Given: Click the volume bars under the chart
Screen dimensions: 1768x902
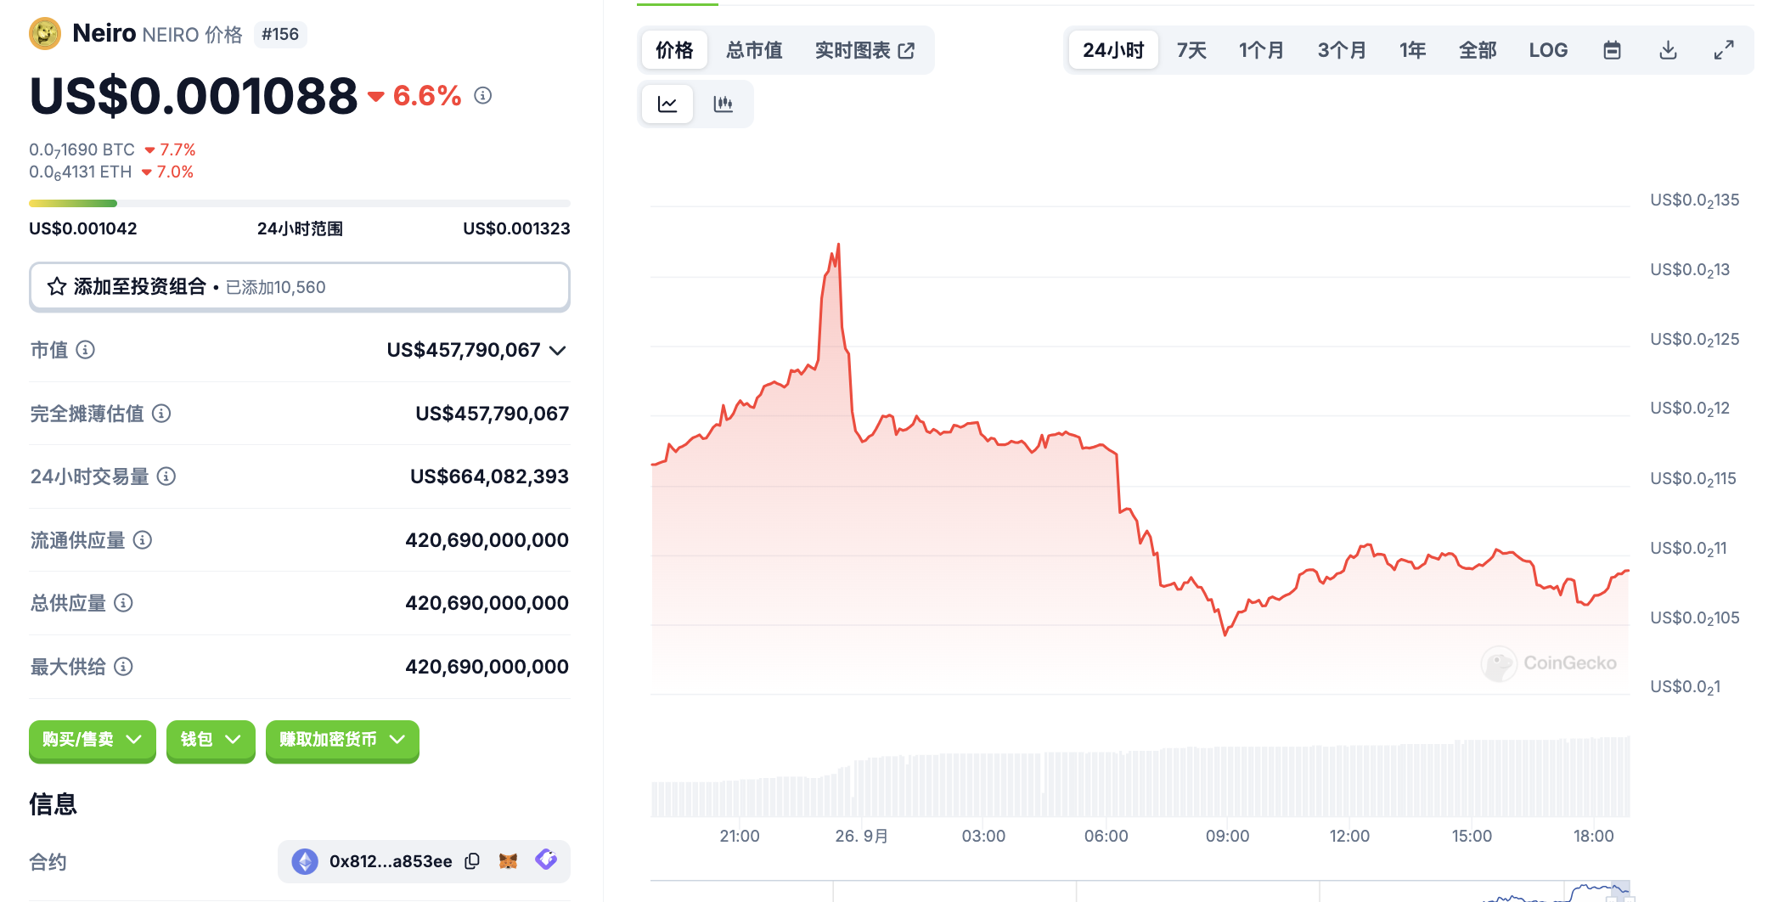Looking at the screenshot, I should pyautogui.click(x=1140, y=777).
